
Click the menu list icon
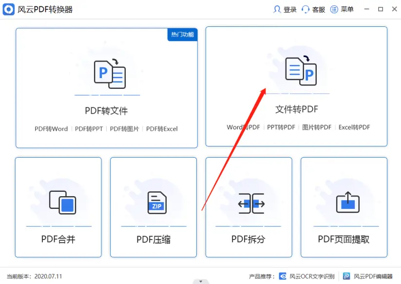click(x=334, y=9)
